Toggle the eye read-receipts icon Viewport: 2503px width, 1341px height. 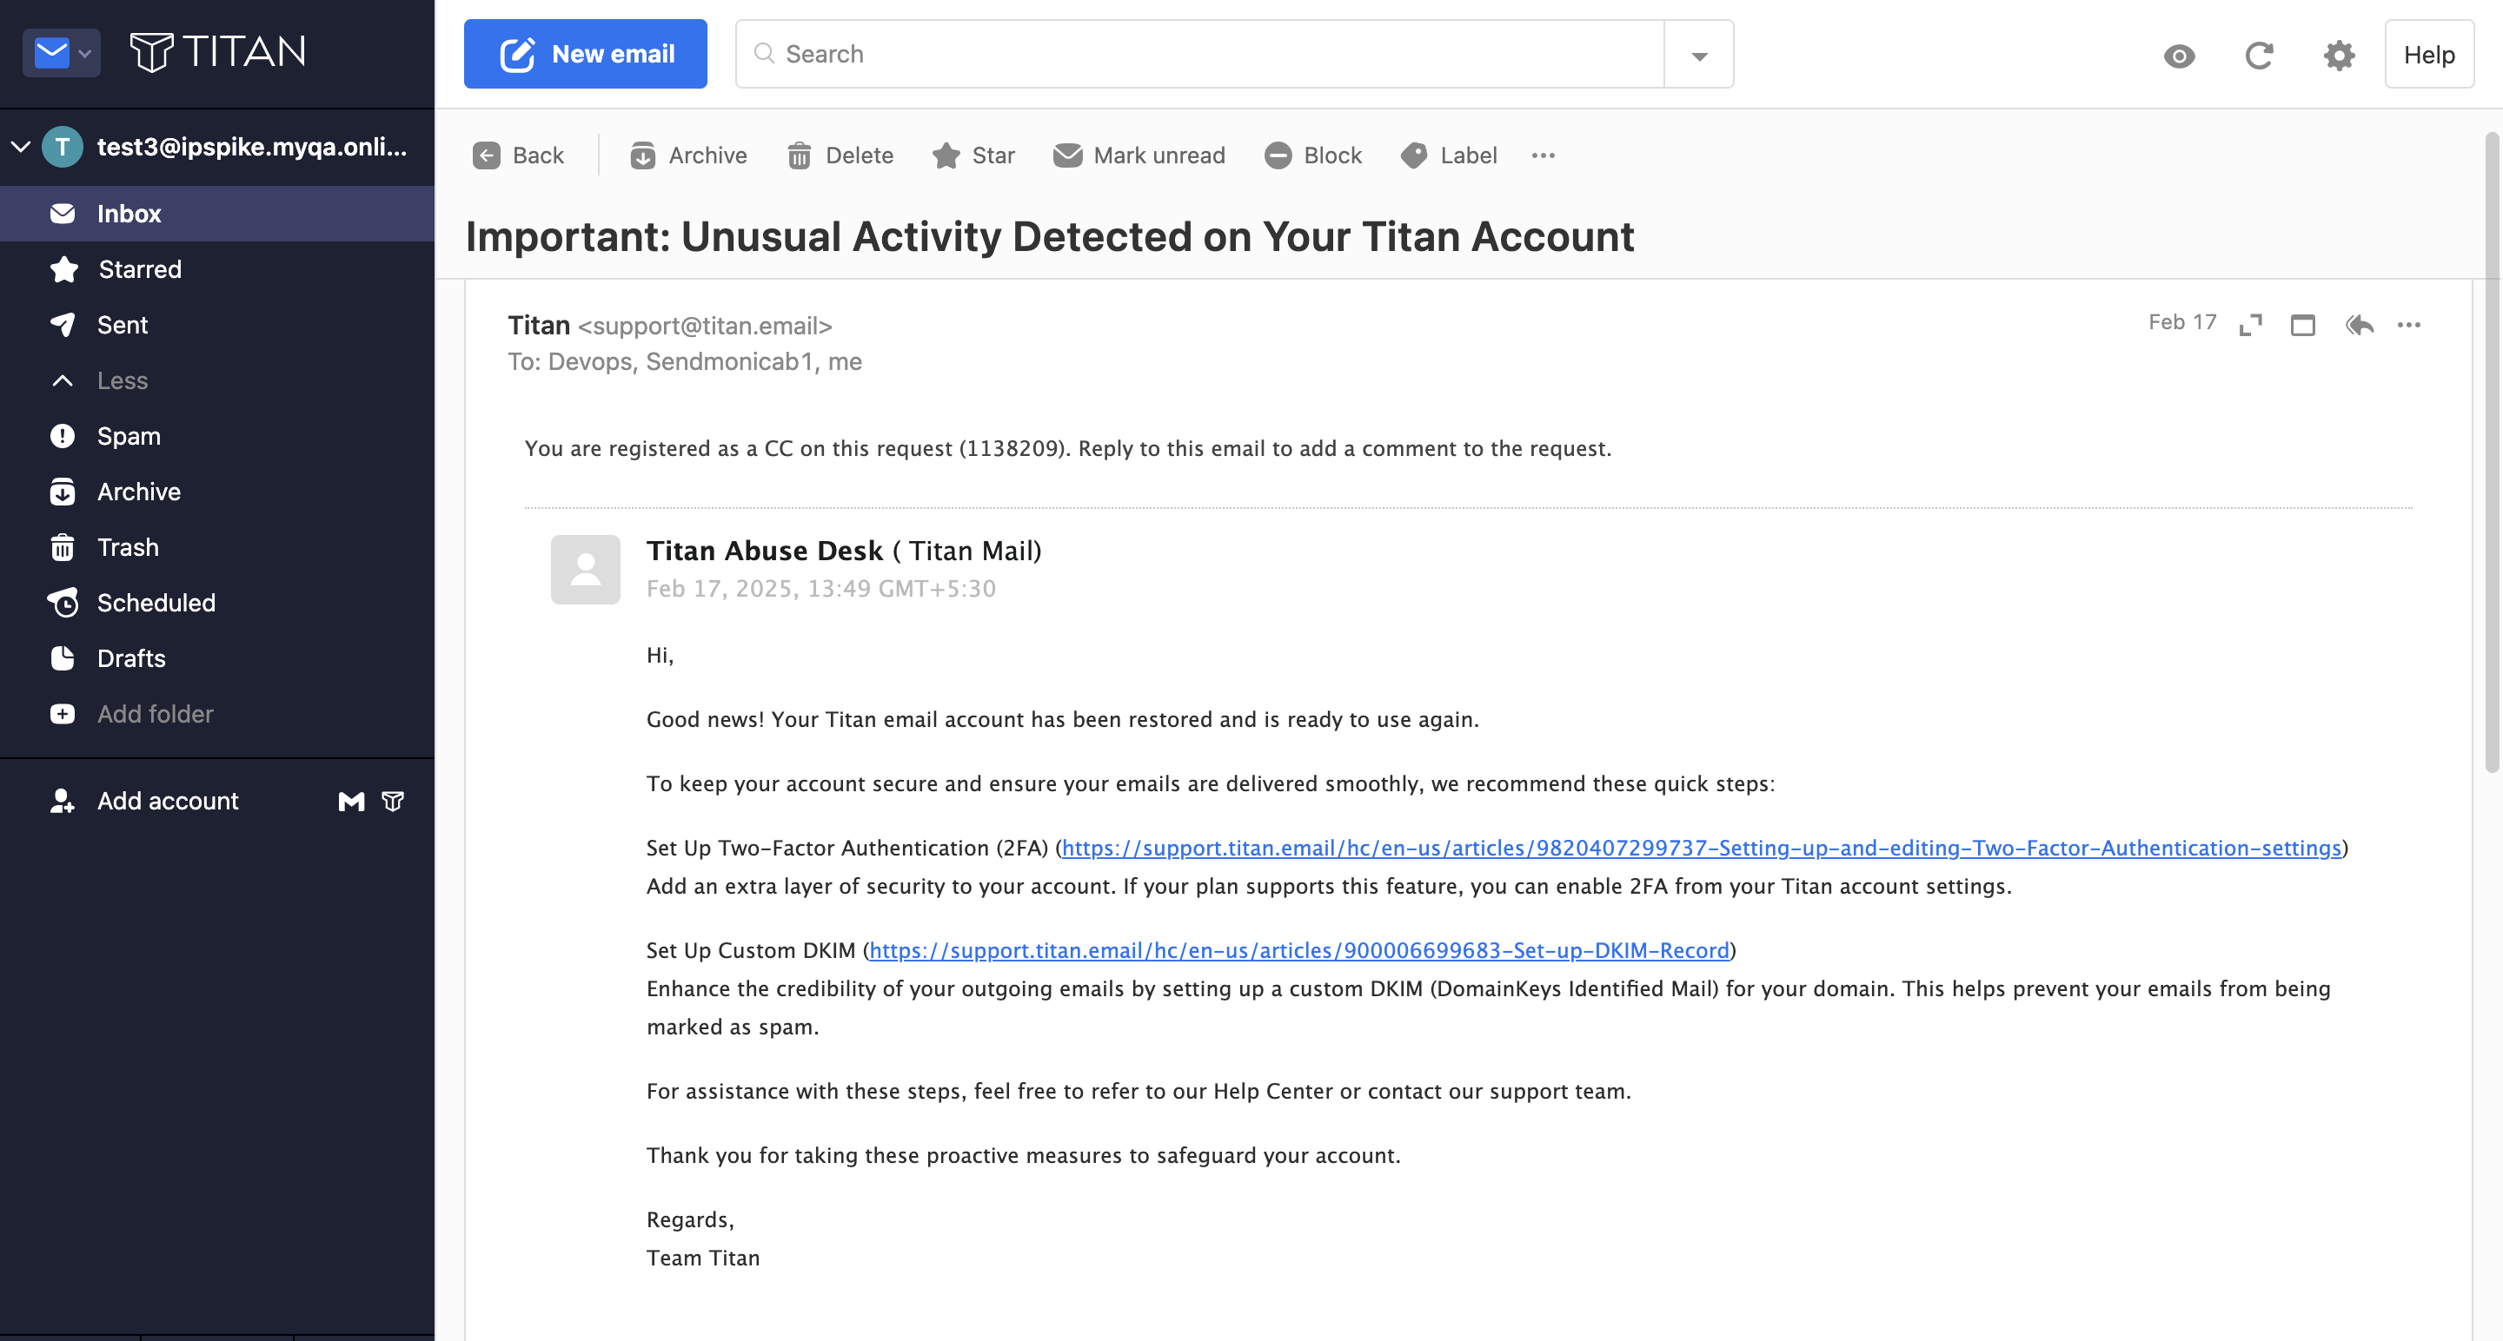pos(2180,56)
